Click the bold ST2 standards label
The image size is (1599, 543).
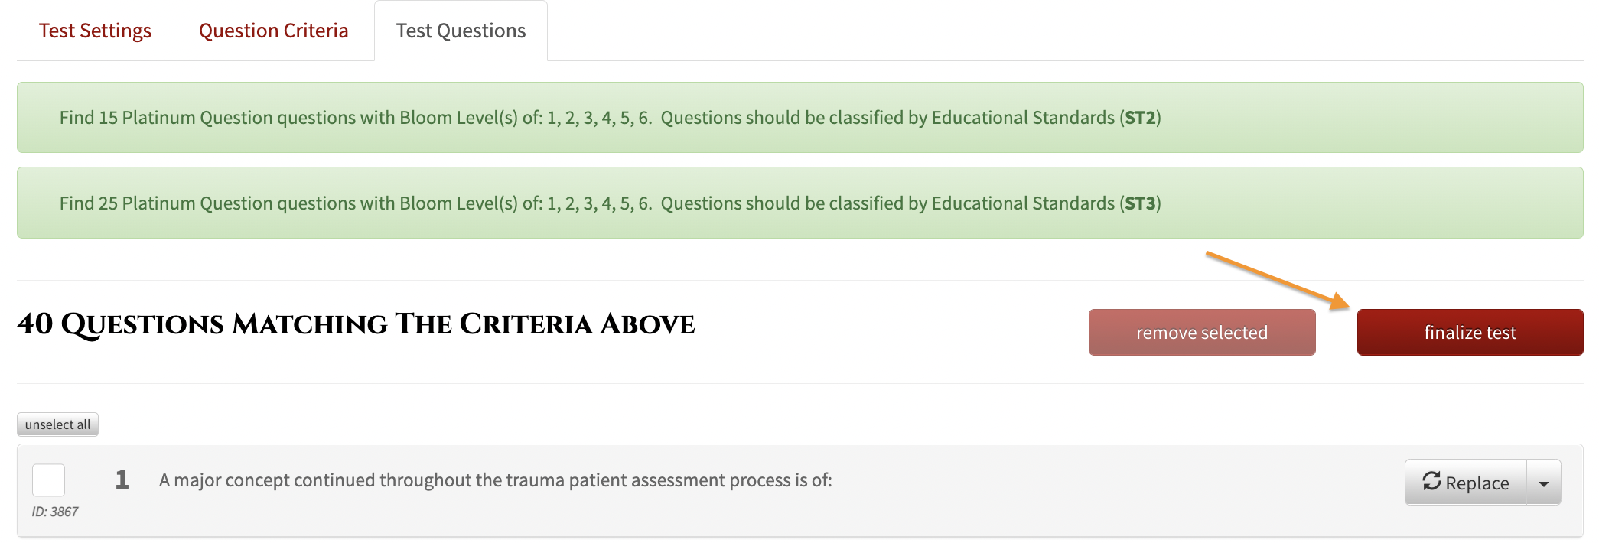click(1140, 118)
